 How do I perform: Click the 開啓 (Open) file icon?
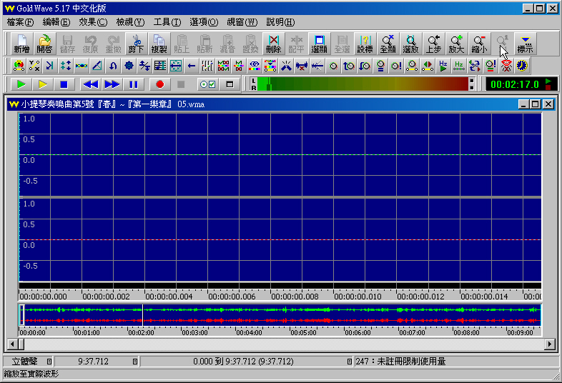pos(44,44)
